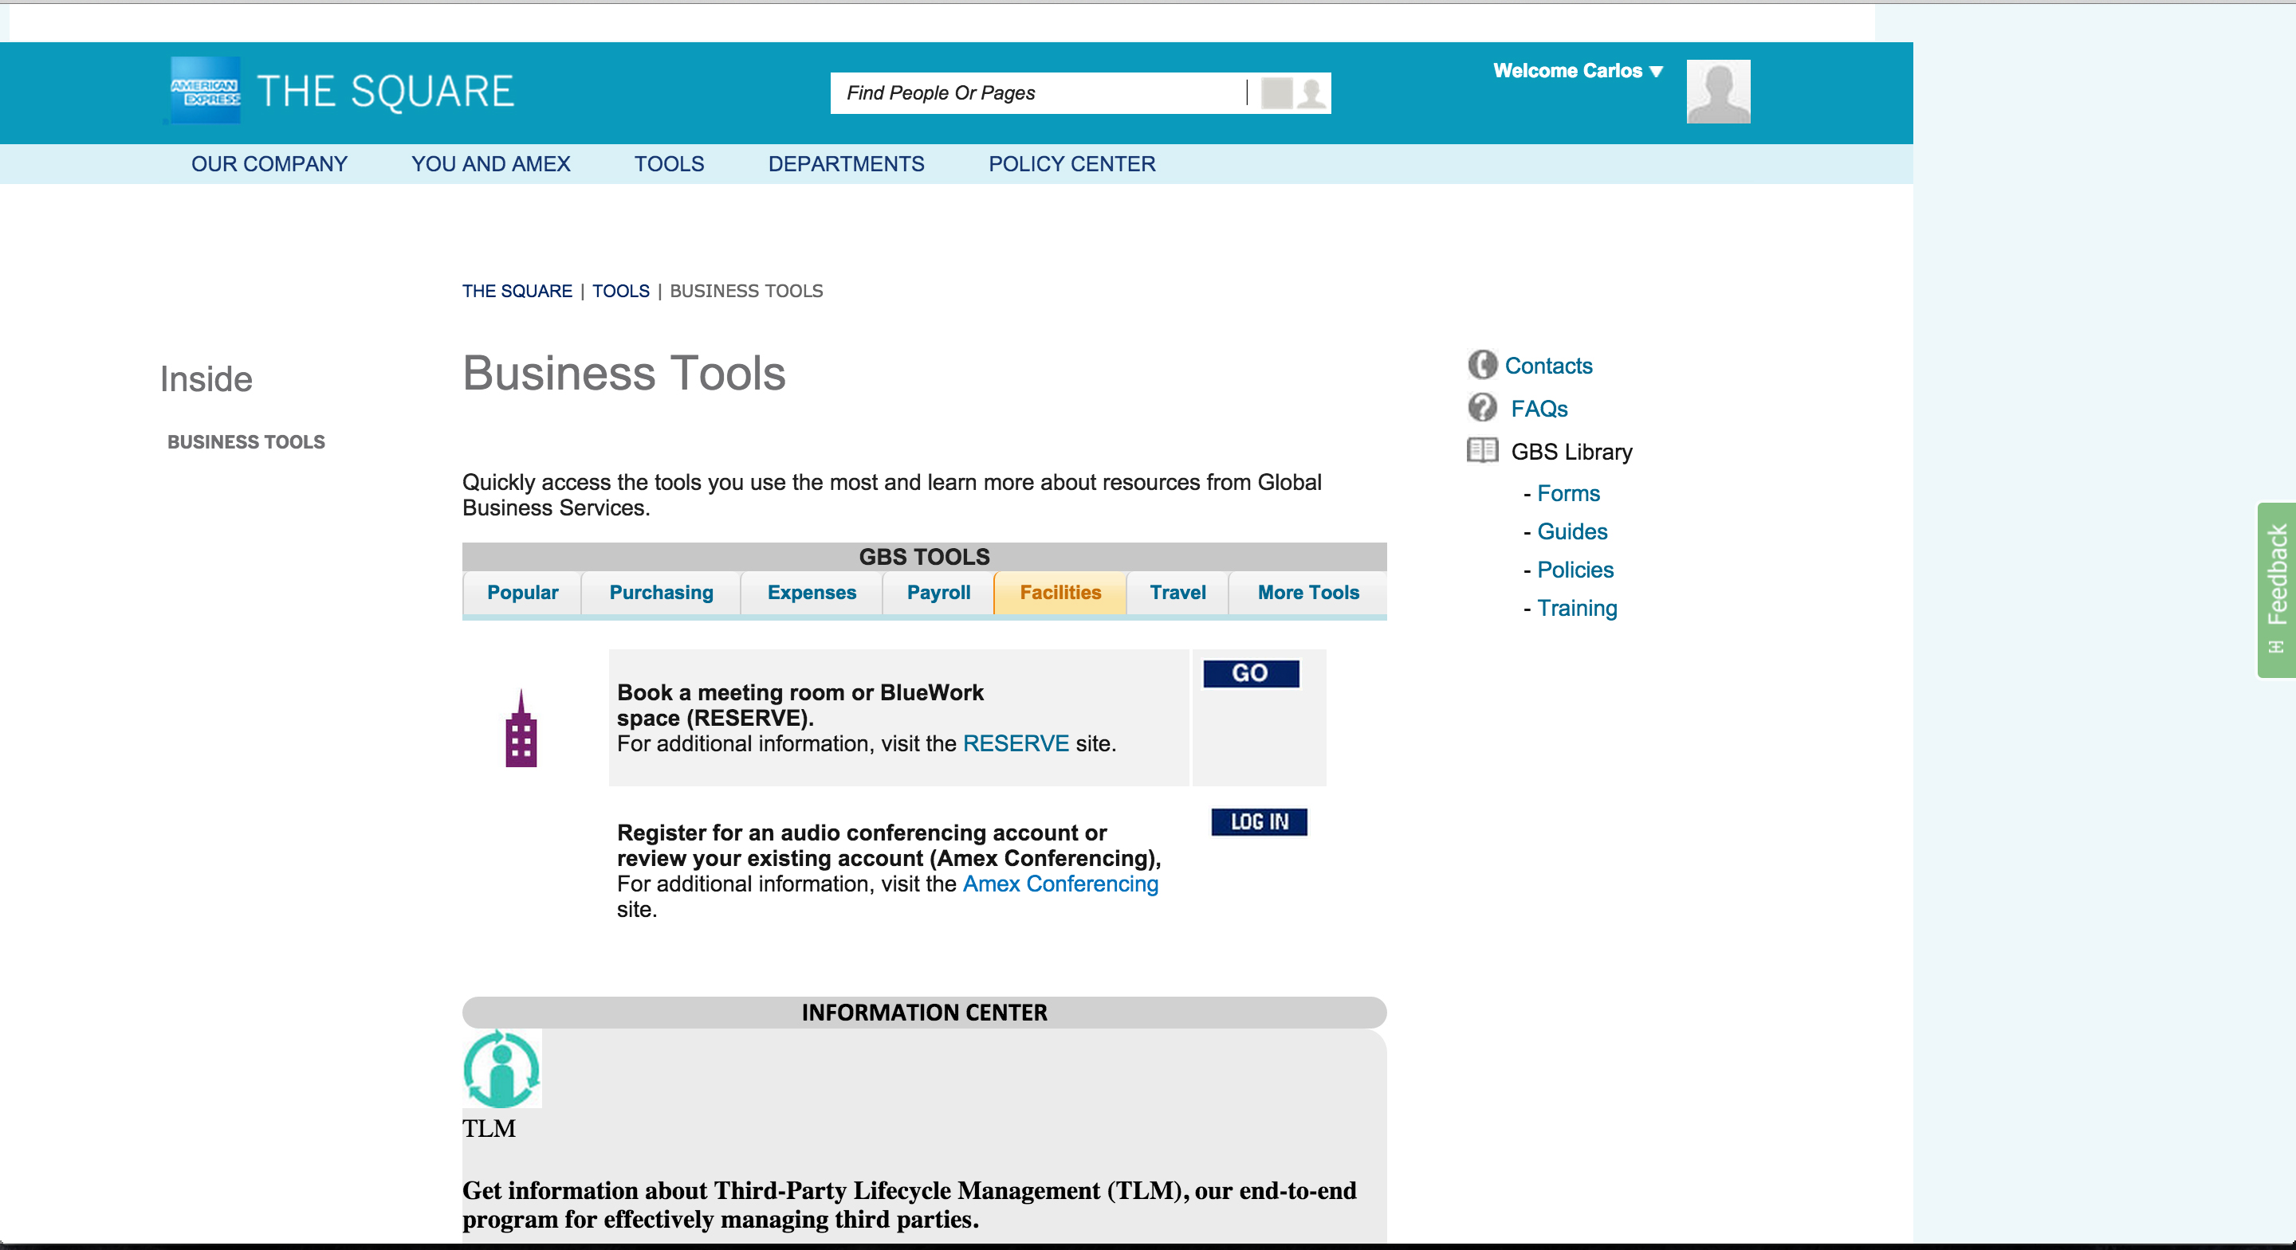Open the Amex Conferencing site link

(x=1060, y=884)
